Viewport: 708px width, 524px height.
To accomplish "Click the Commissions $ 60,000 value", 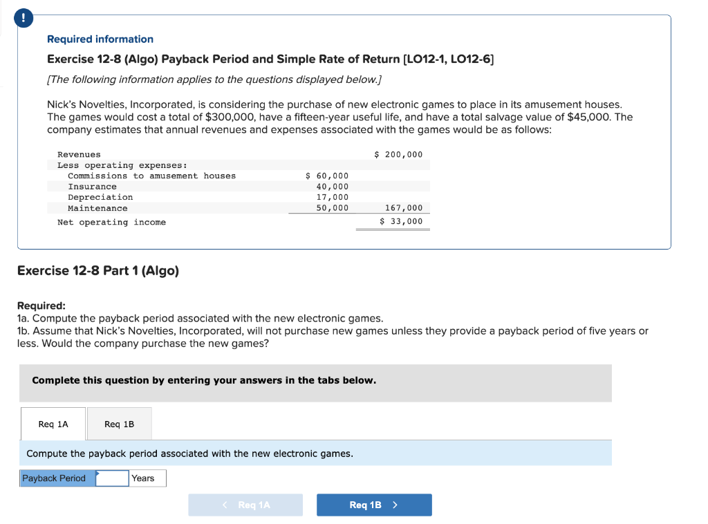I will [327, 176].
